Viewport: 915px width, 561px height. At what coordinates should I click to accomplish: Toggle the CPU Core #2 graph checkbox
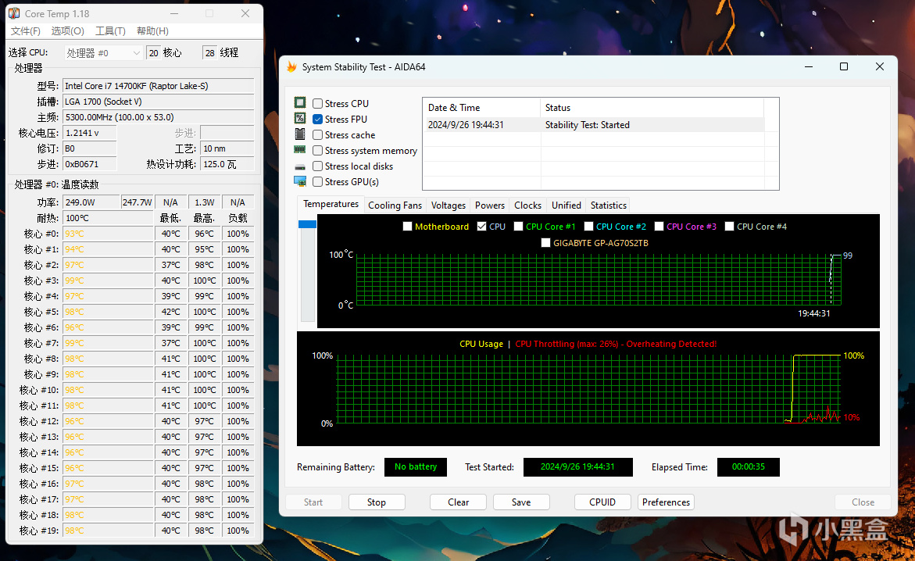pos(589,227)
